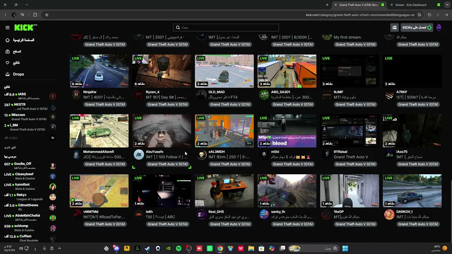Image resolution: width=452 pixels, height=254 pixels.
Task: Reload the page
Action: pyautogui.click(x=429, y=15)
